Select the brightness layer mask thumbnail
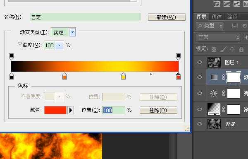The image size is (248, 159). 234,93
